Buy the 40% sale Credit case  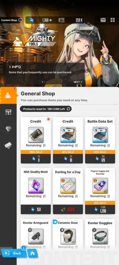[x=68, y=140]
